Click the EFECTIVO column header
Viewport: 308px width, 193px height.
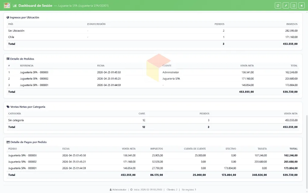231,149
